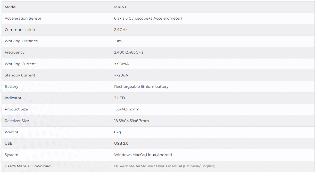Select the User's Manual Download label
Viewport: 316px width, 173px height.
(28, 166)
